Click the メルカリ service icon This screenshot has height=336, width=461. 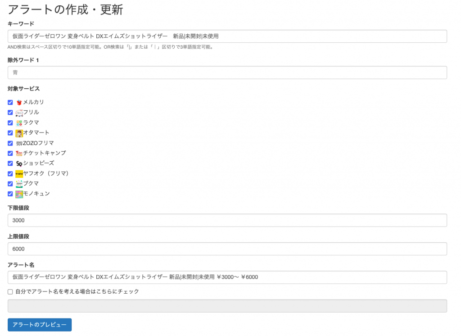click(19, 103)
